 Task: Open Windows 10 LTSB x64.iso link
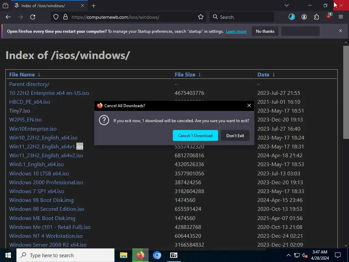pyautogui.click(x=39, y=173)
